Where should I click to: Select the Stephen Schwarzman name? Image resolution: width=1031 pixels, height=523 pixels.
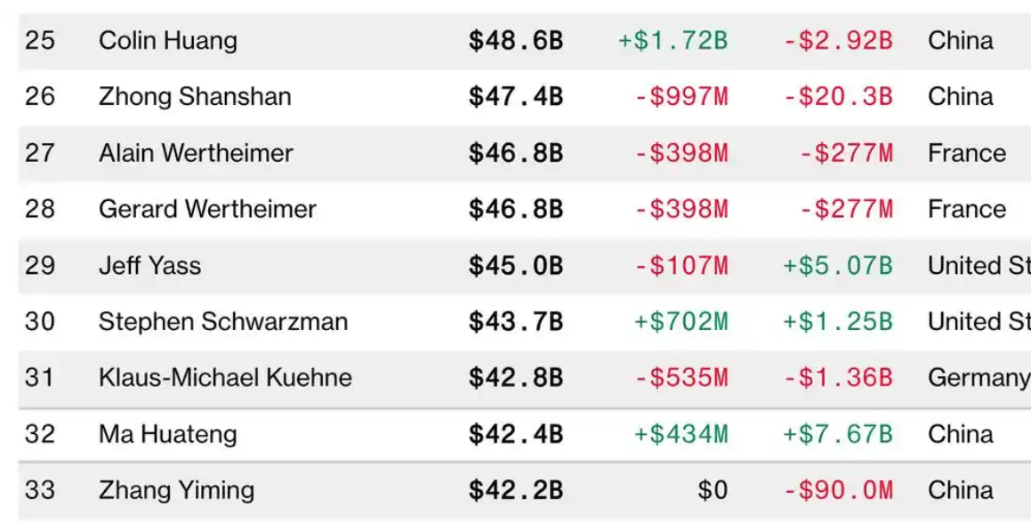click(x=223, y=322)
